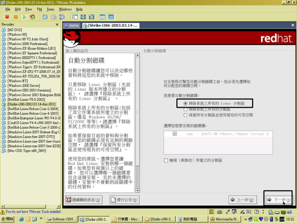Switch to Macromedia Fi... taskbar button
The width and height of the screenshot is (297, 223).
225,219
